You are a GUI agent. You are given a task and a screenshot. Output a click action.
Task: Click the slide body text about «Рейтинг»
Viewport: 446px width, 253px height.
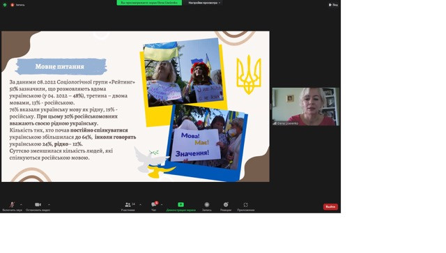pyautogui.click(x=72, y=120)
